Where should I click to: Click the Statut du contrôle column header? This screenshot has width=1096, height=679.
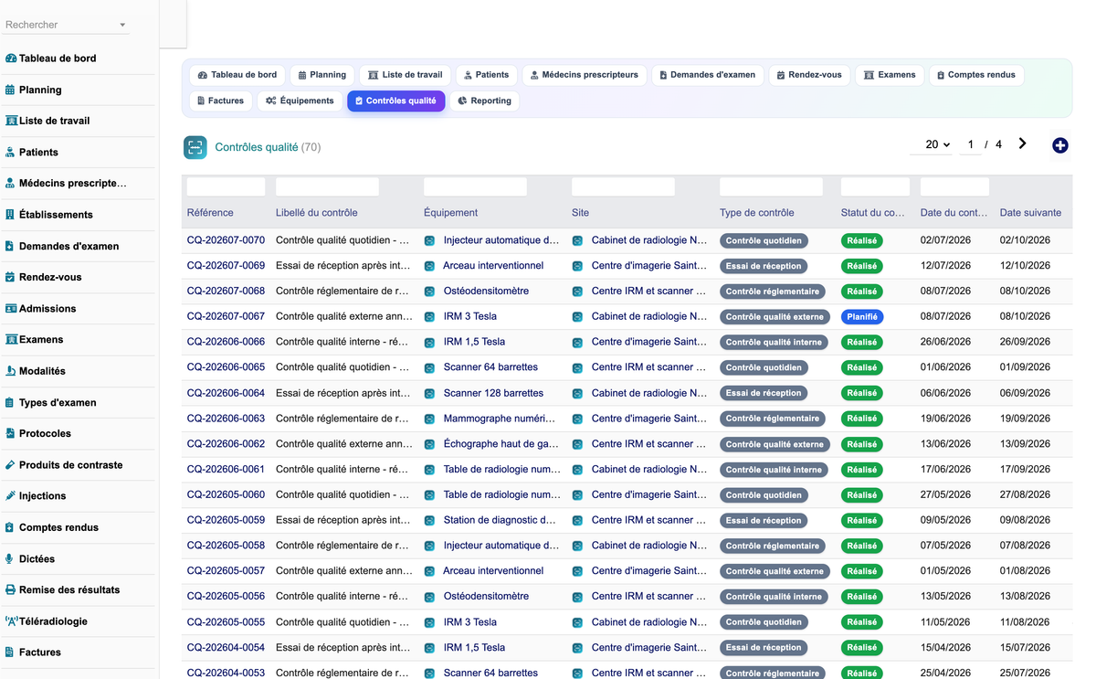tap(873, 213)
